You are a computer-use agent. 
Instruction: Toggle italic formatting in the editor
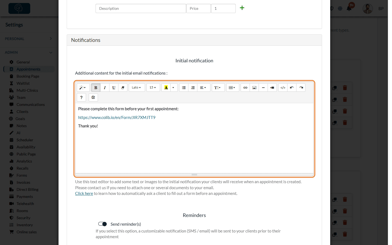tap(105, 88)
